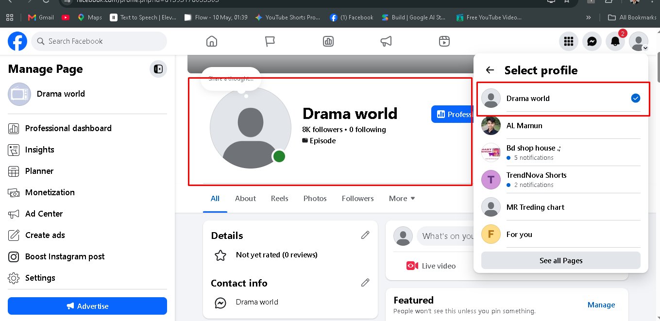Click the 8K followers link
660x321 pixels.
tap(322, 130)
